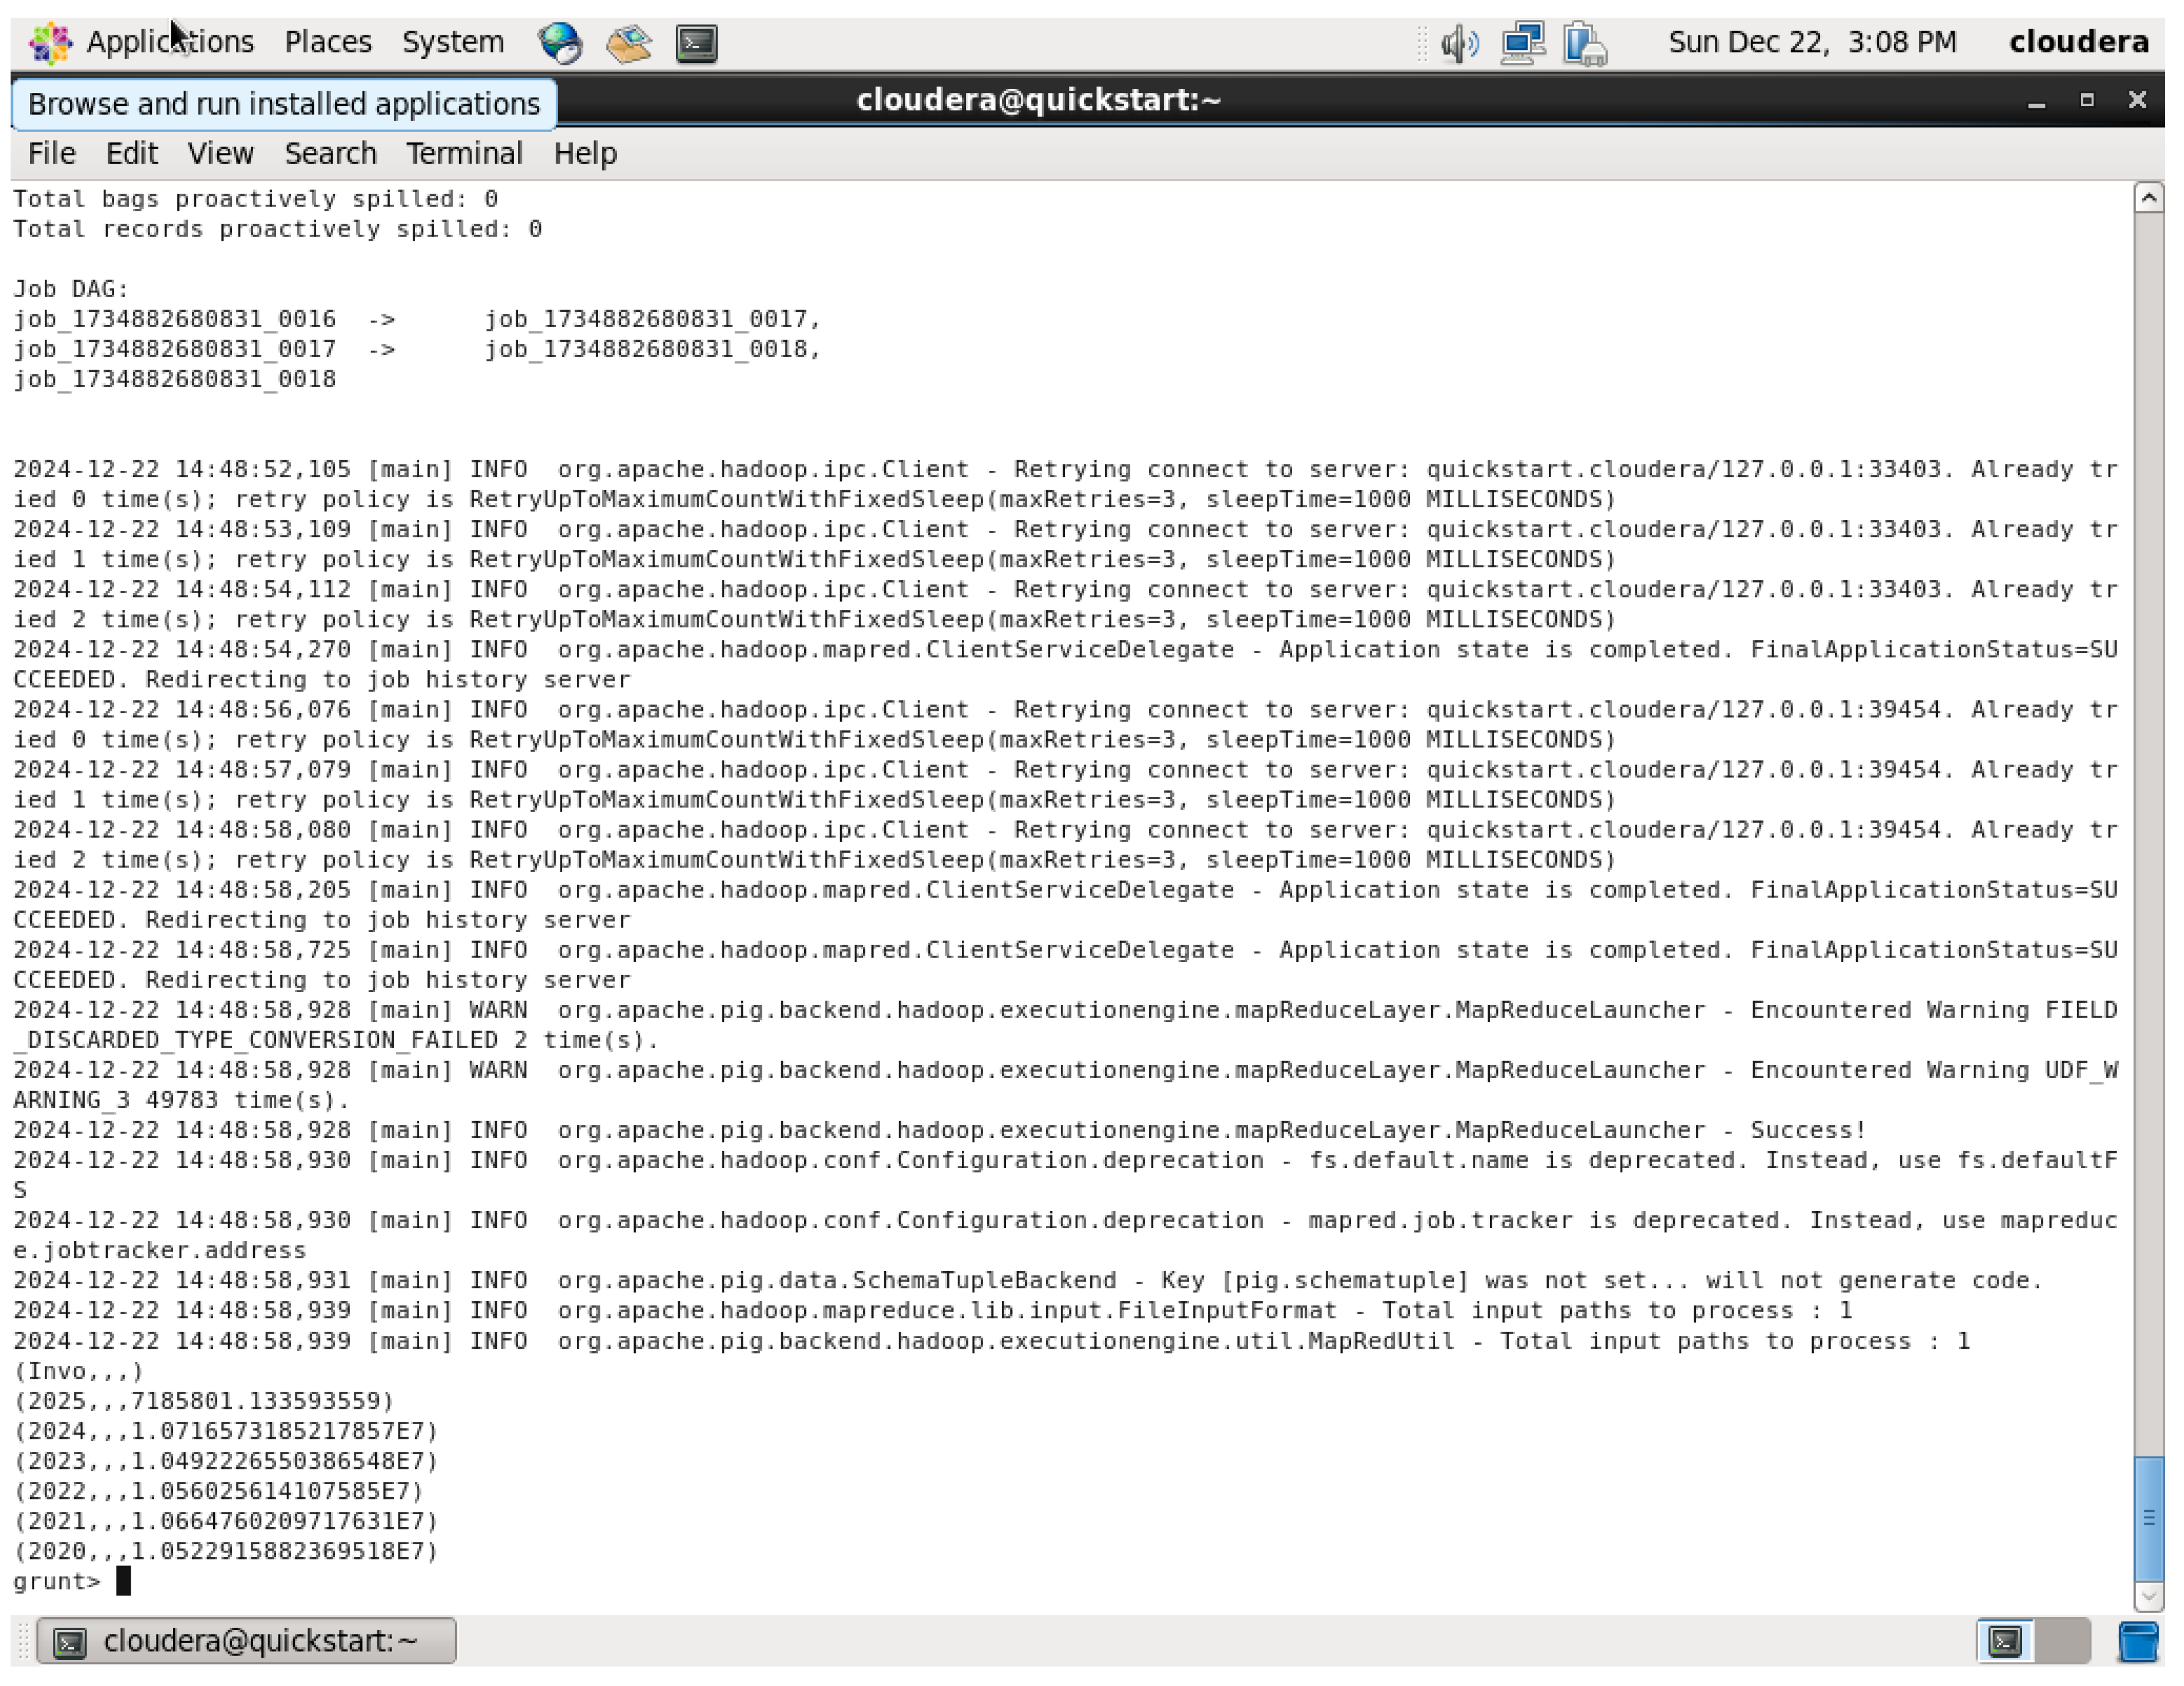The image size is (2184, 1686).
Task: Click the cloudera username label in the top panel
Action: point(2079,42)
